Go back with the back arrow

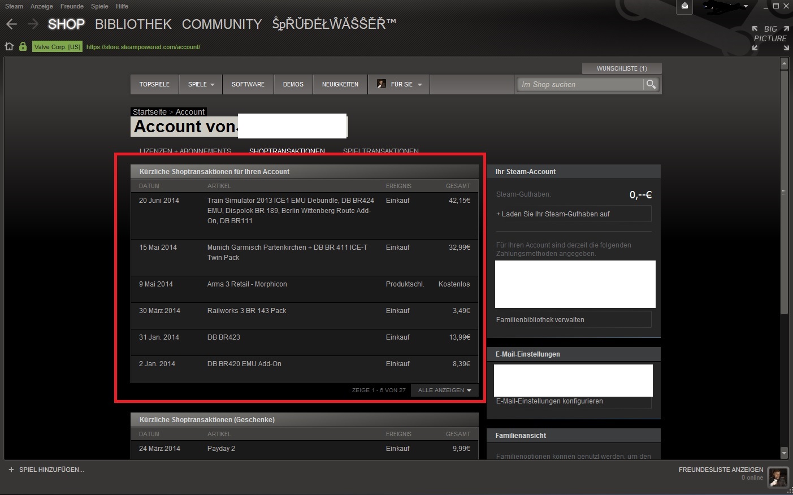(11, 24)
